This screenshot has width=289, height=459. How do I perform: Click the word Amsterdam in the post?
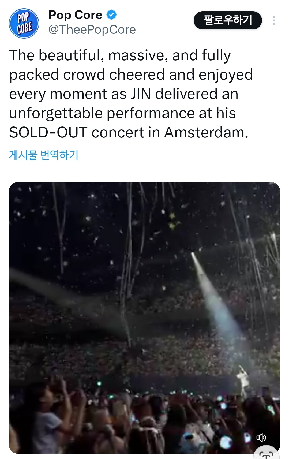point(206,133)
